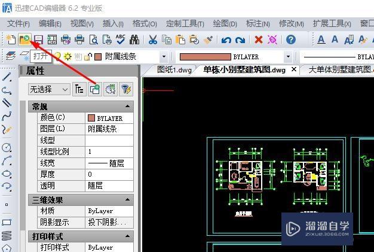374x252 pixels.
Task: Click the Quick Select filter icon in Properties
Action: point(126,89)
